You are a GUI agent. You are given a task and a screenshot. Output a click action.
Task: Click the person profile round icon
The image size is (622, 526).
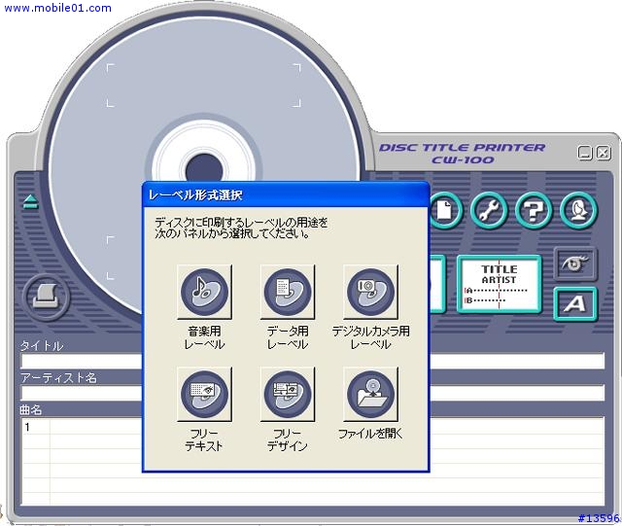pos(578,210)
